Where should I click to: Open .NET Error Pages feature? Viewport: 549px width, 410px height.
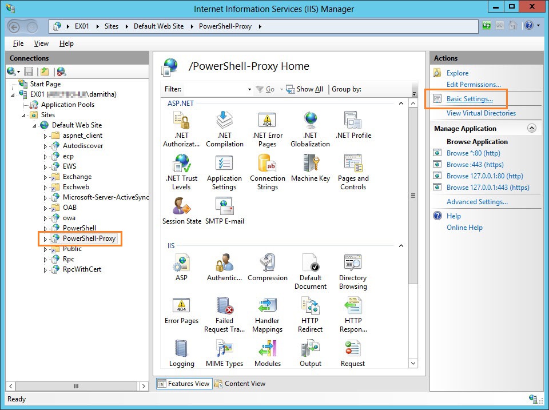(267, 129)
